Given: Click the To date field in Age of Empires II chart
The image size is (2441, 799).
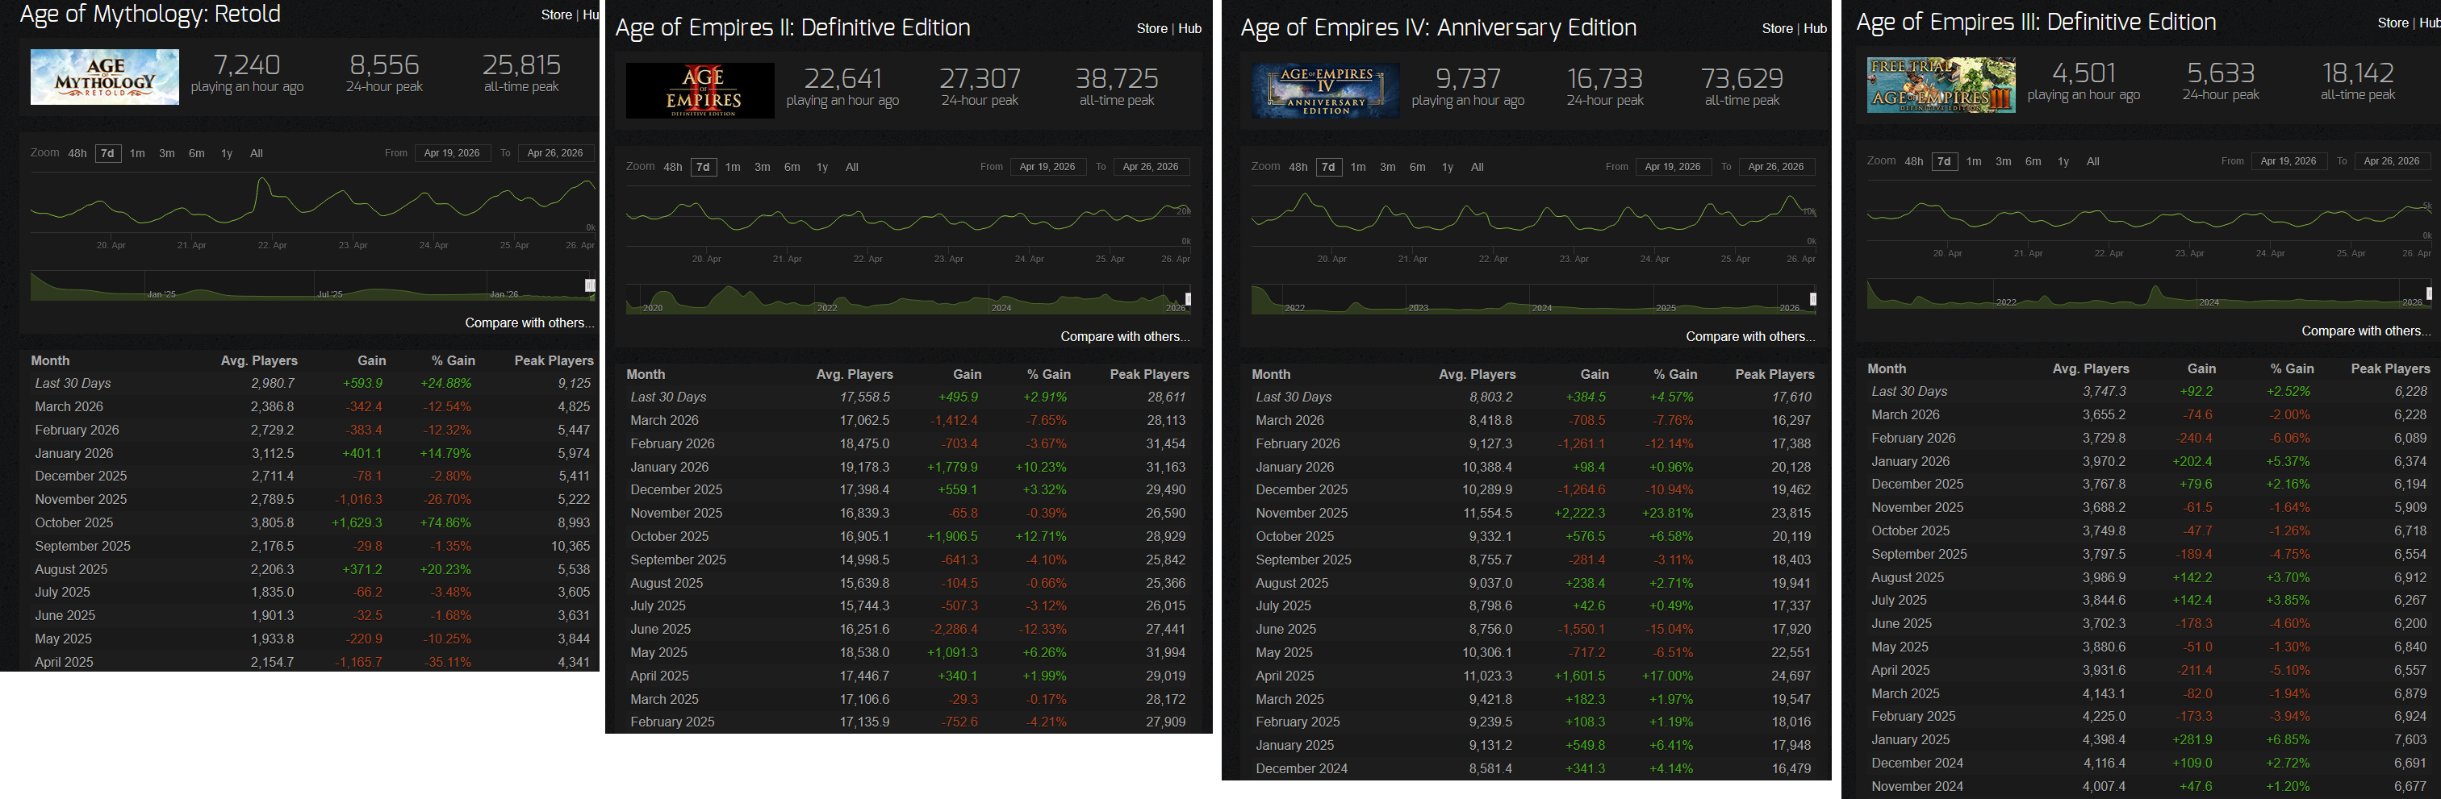Looking at the screenshot, I should 1151,167.
